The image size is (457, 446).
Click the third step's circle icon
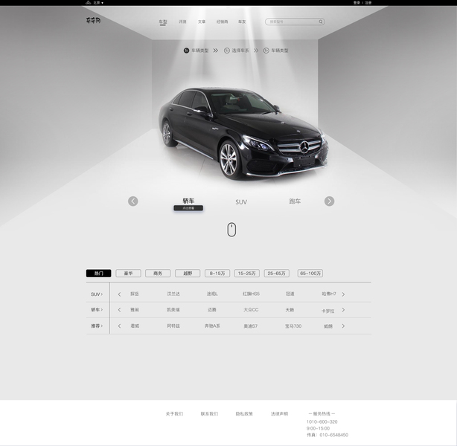(266, 51)
